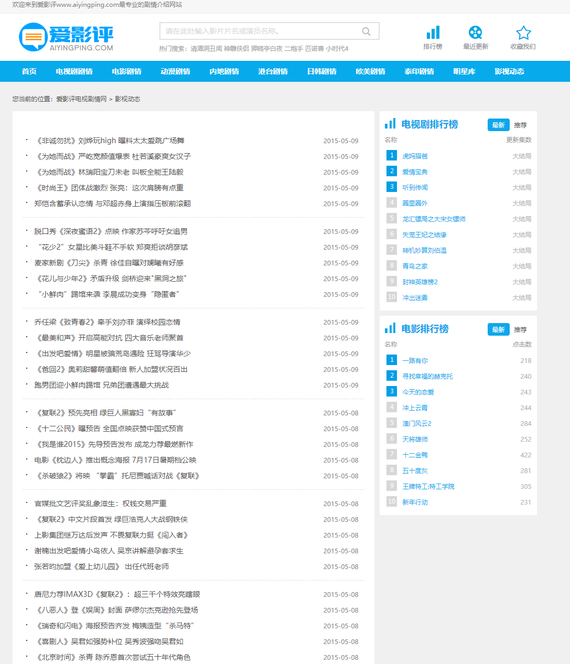Image resolution: width=570 pixels, height=664 pixels.
Task: Open article 《时尚王》团体战激烈
Action: [x=109, y=188]
